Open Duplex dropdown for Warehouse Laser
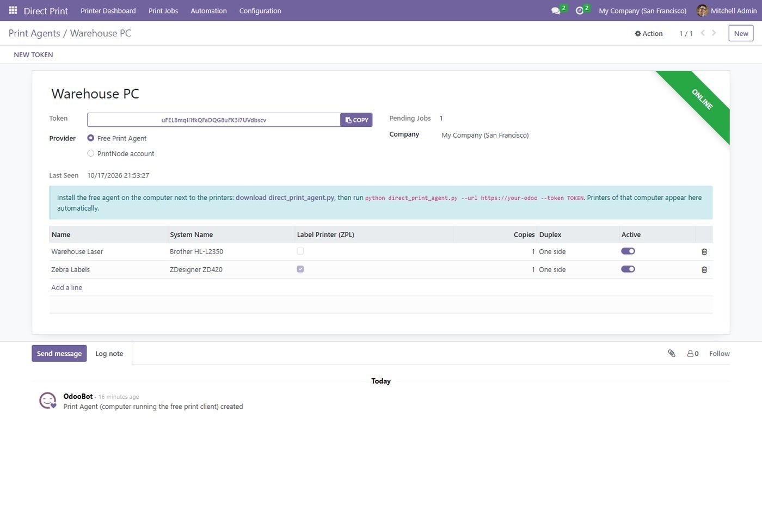Viewport: 762px width, 529px height. tap(577, 251)
